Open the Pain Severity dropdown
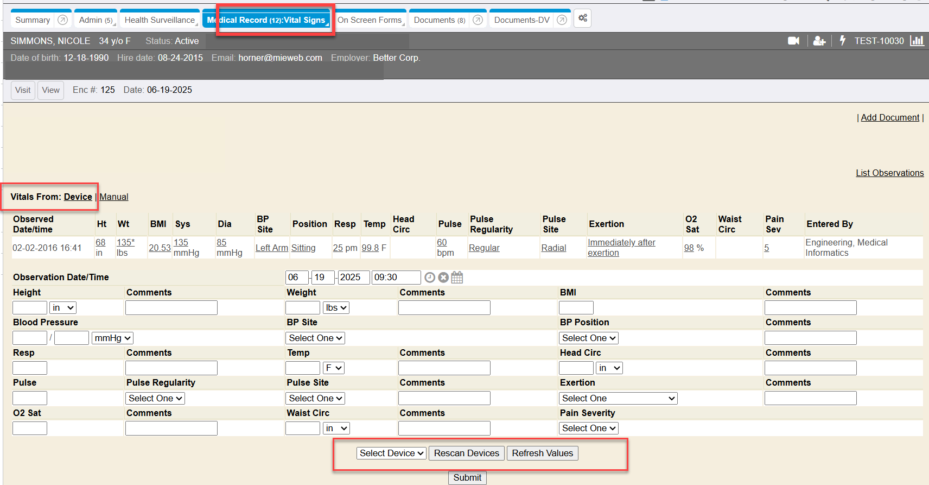Image resolution: width=929 pixels, height=485 pixels. tap(589, 428)
